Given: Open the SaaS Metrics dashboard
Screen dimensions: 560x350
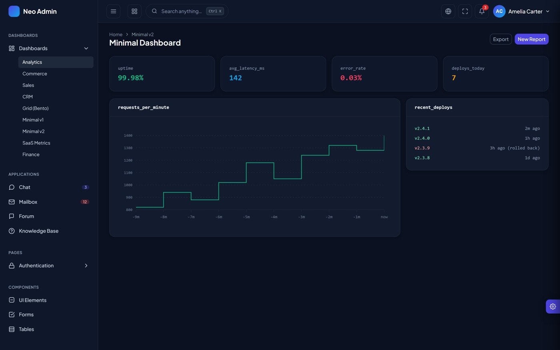Looking at the screenshot, I should coord(56,143).
